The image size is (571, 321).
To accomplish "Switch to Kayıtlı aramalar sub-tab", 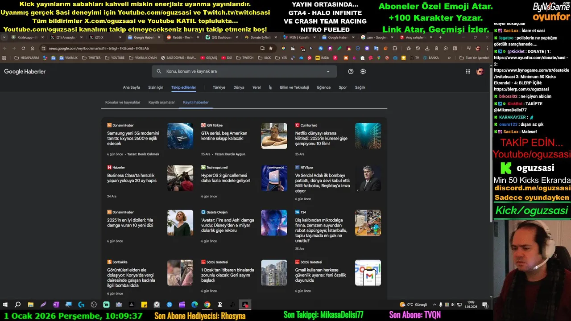I will 161,103.
